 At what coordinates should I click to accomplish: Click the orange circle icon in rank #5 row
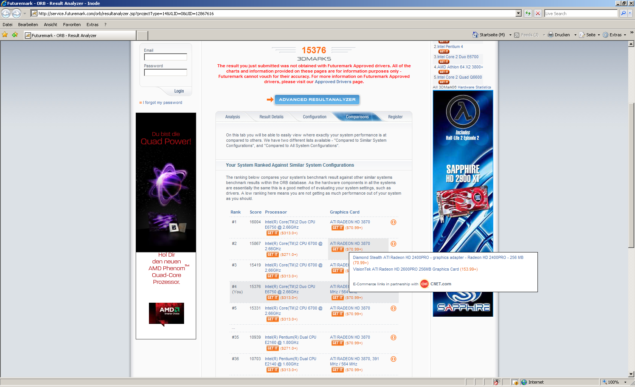[393, 308]
